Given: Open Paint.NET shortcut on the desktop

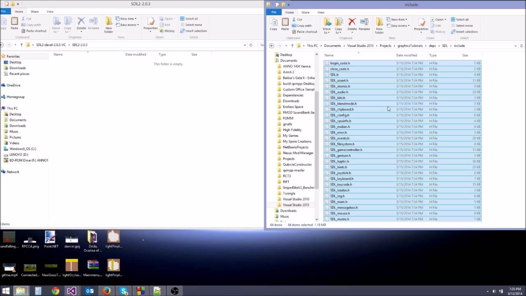Looking at the screenshot, I should [51, 240].
